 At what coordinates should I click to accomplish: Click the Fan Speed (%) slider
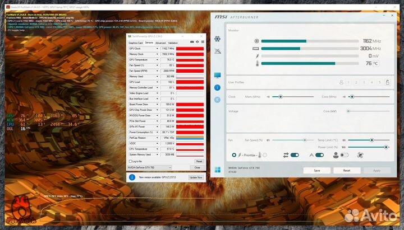tap(293, 140)
